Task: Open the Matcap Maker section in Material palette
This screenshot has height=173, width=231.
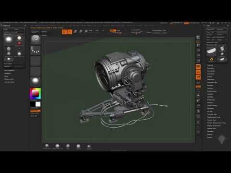Action: click(x=9, y=82)
